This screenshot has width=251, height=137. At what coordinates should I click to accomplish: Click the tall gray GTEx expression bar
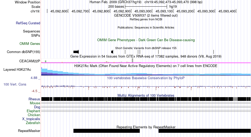point(133,60)
